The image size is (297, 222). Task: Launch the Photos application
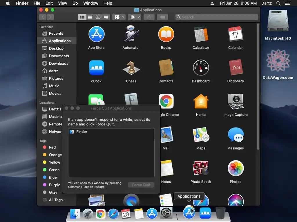[236, 168]
